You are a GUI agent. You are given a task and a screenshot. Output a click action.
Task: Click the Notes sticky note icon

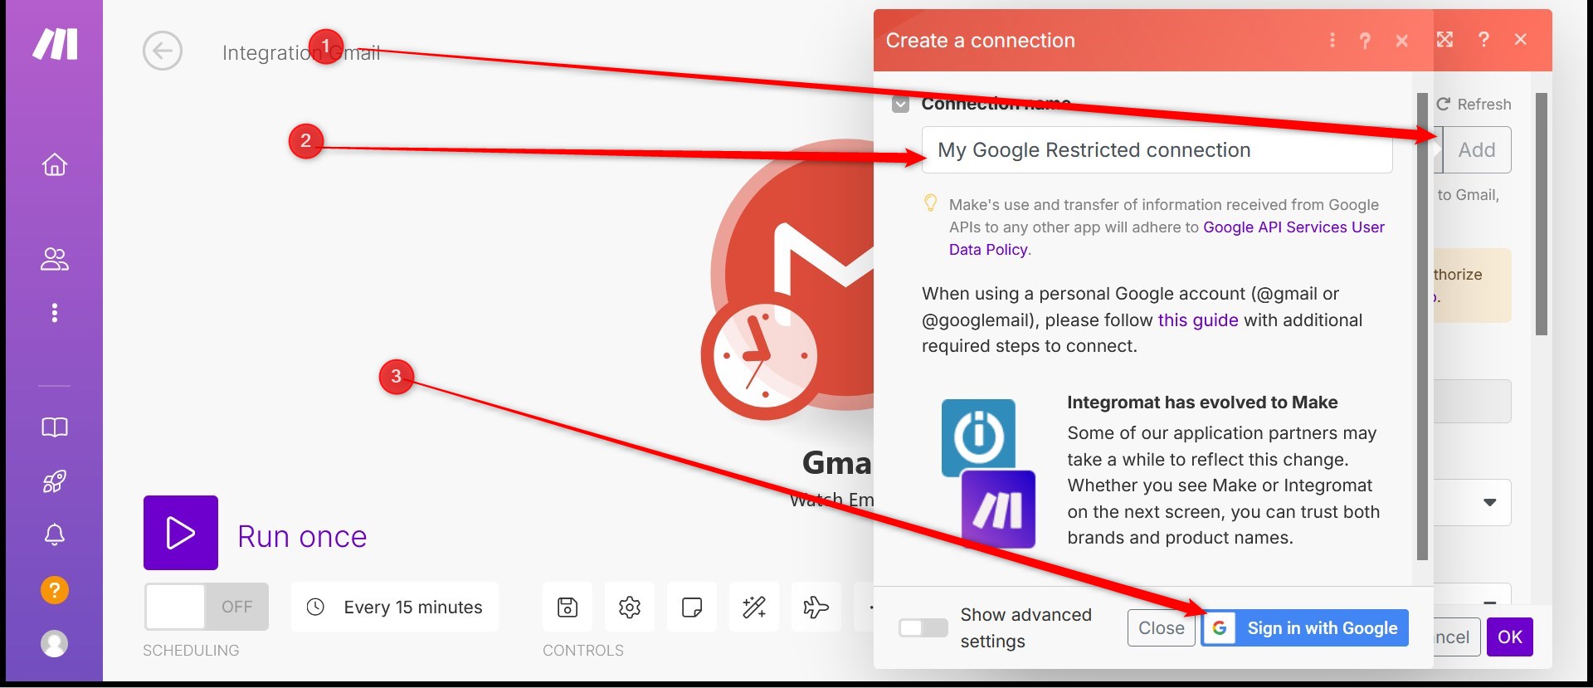coord(692,607)
